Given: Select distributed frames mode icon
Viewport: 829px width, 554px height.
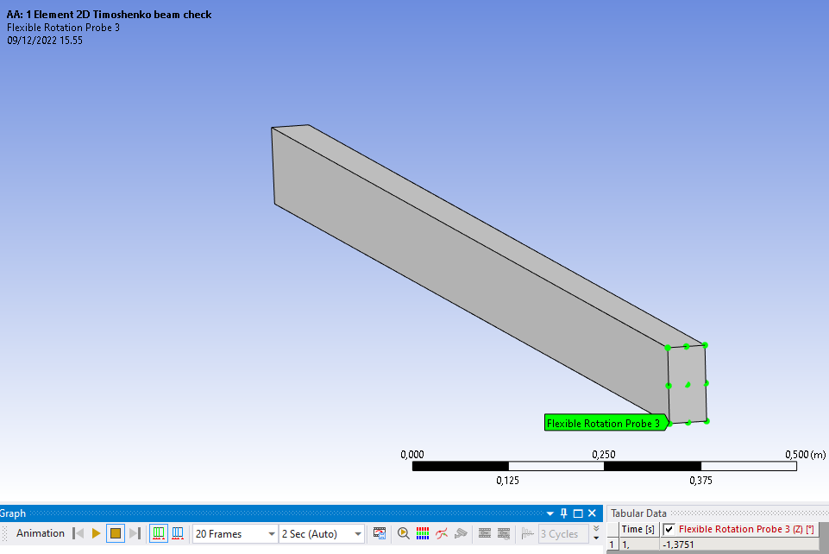Looking at the screenshot, I should pyautogui.click(x=159, y=533).
